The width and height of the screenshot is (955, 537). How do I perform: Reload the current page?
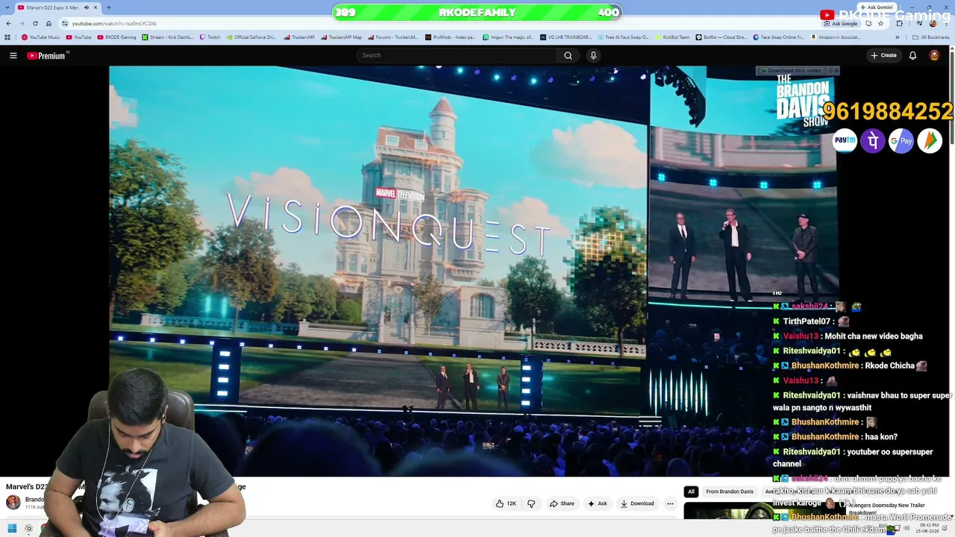pyautogui.click(x=35, y=23)
